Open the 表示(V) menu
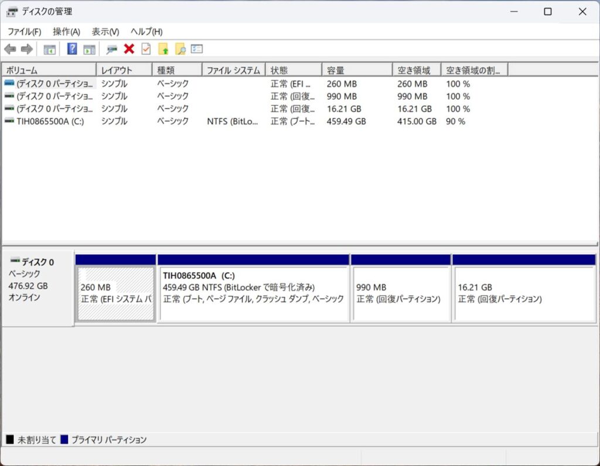Viewport: 600px width, 466px height. point(105,32)
